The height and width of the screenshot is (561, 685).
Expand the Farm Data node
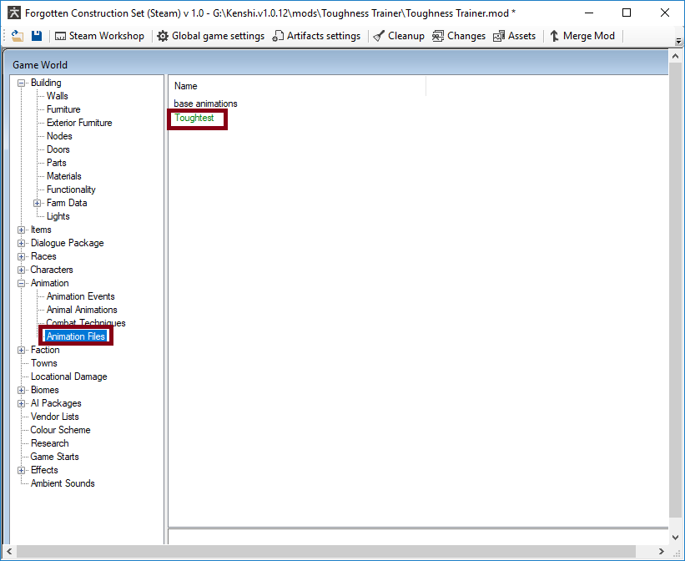[x=38, y=203]
